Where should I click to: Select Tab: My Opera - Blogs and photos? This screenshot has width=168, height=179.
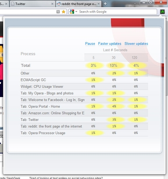pyautogui.click(x=84, y=93)
